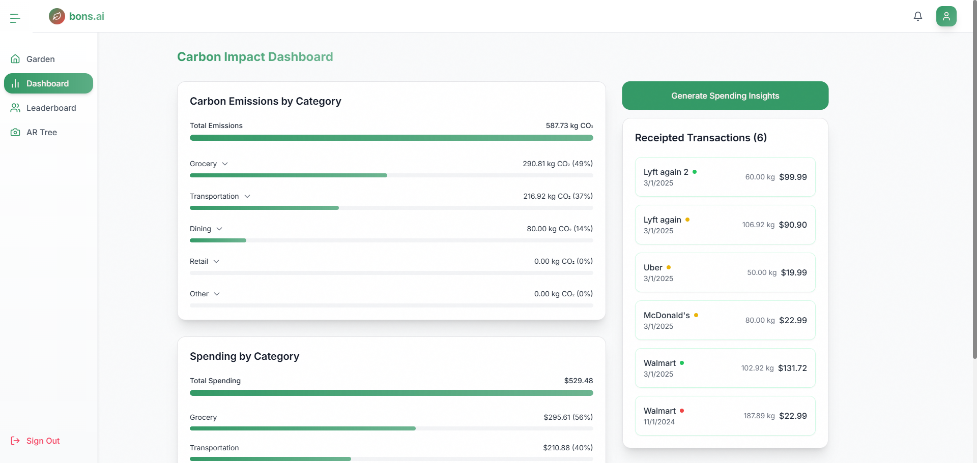Click Generate Spending Insights button
This screenshot has height=463, width=977.
725,96
